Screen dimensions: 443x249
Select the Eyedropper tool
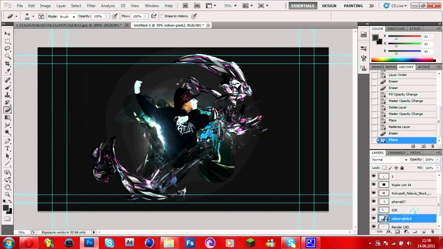8,72
